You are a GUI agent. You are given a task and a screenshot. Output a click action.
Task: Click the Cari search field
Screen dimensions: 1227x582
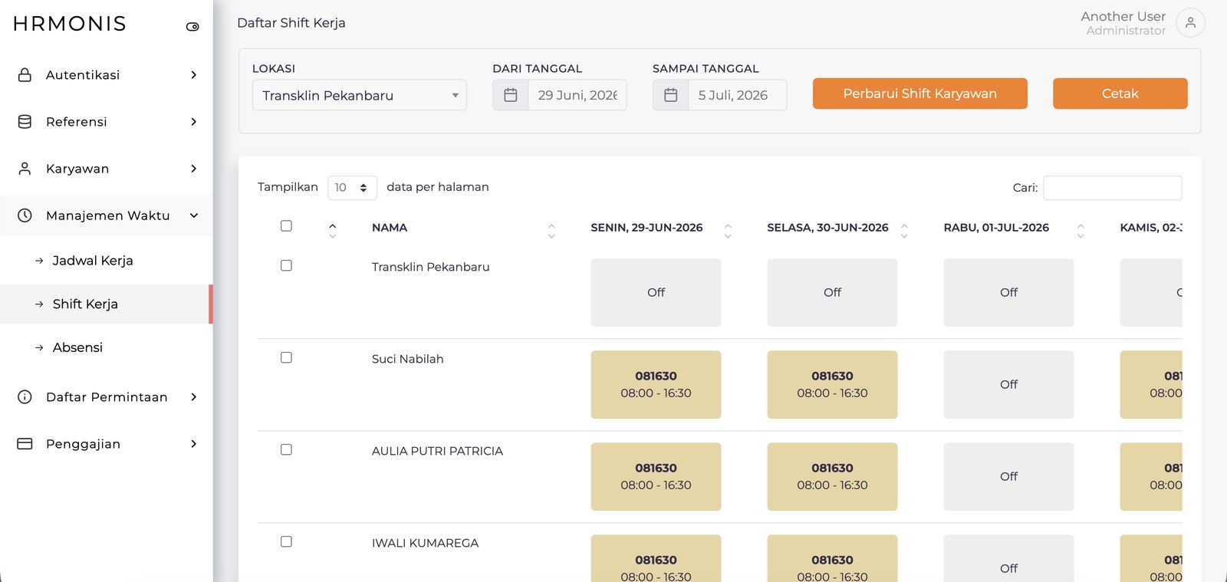coord(1112,188)
